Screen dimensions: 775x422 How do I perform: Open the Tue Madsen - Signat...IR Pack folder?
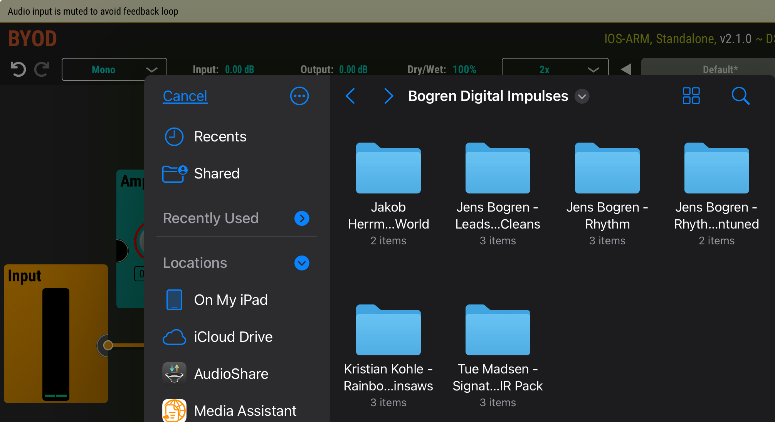tap(498, 356)
